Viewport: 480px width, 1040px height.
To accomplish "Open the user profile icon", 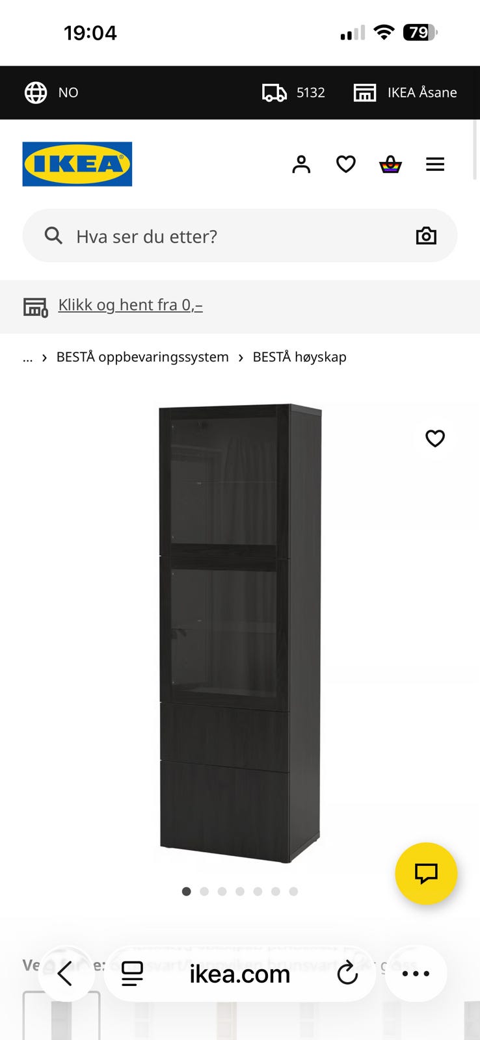I will (301, 164).
